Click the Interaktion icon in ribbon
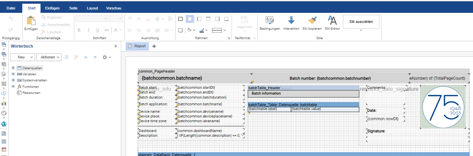473x156 pixels. (291, 20)
